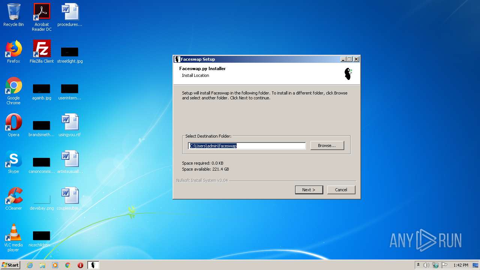Open the procedures Word document icon
480x270 pixels.
coord(70,15)
